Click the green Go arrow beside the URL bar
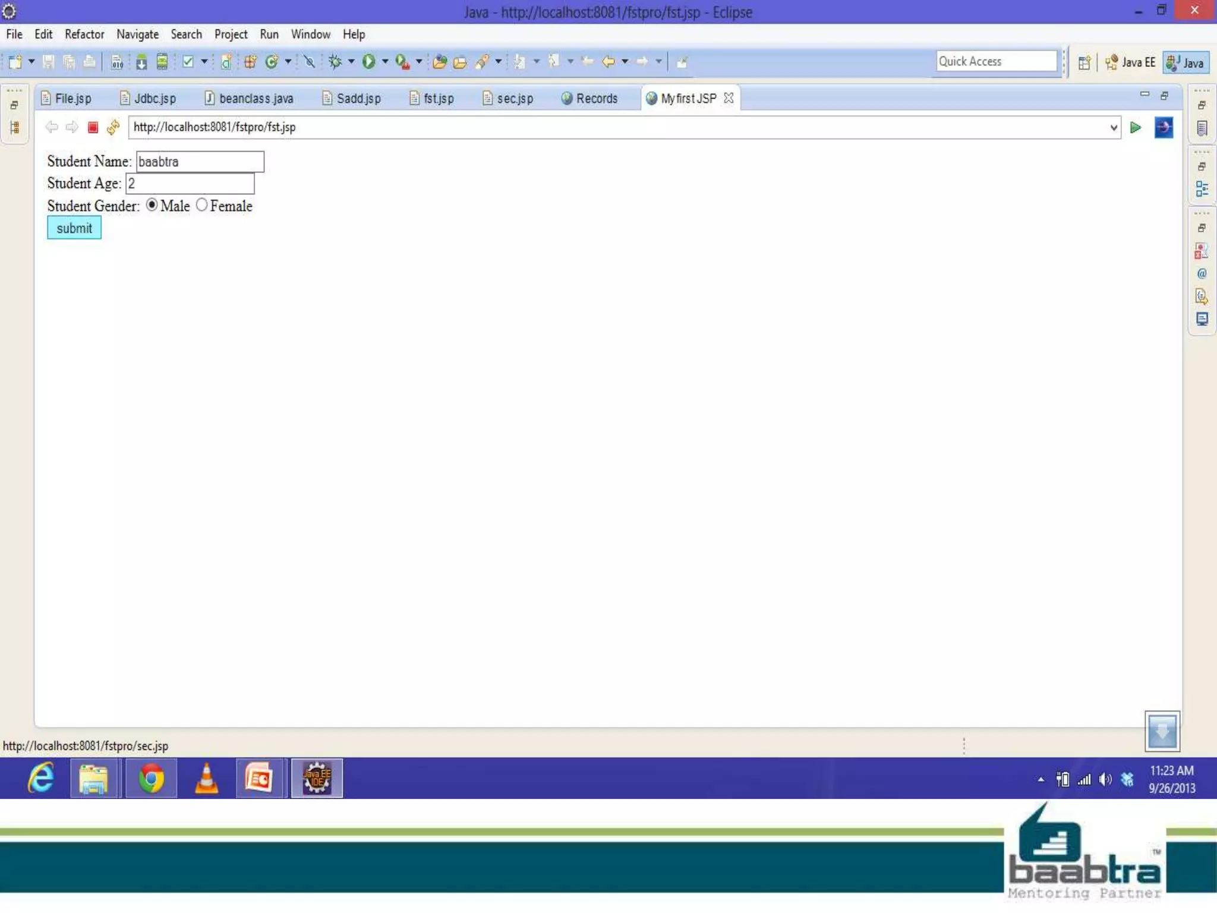 click(1135, 127)
